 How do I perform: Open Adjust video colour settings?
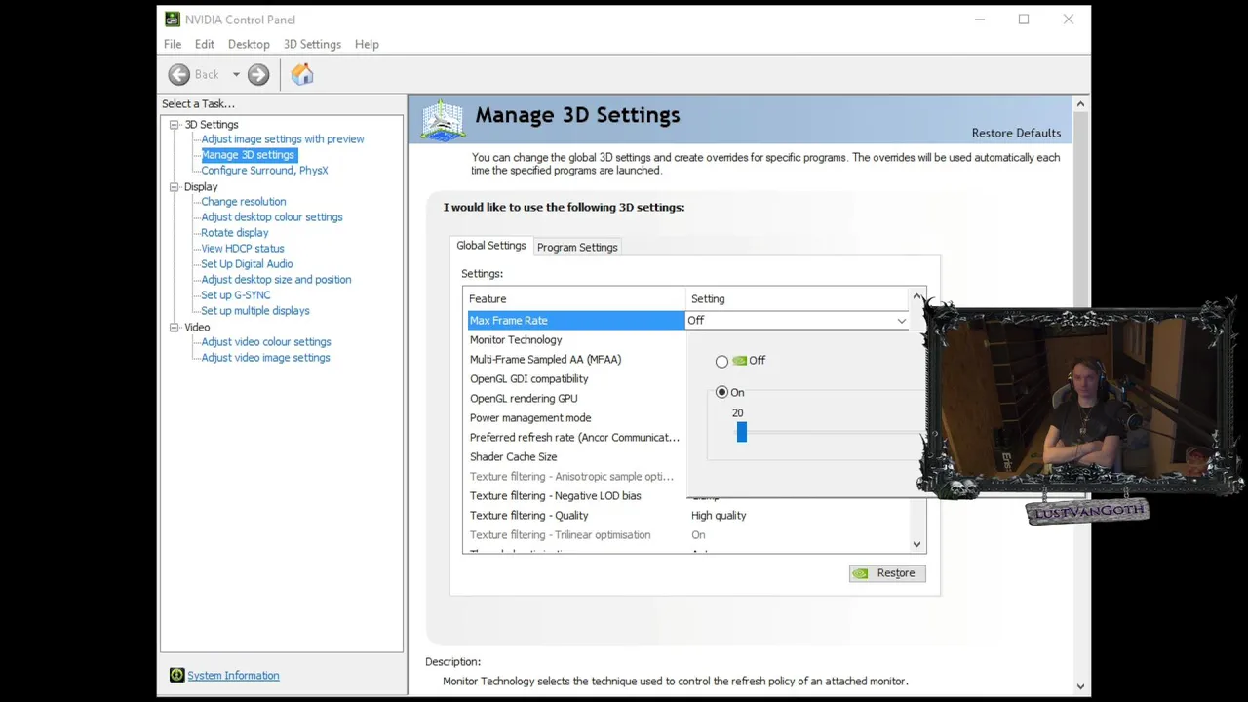pos(266,341)
